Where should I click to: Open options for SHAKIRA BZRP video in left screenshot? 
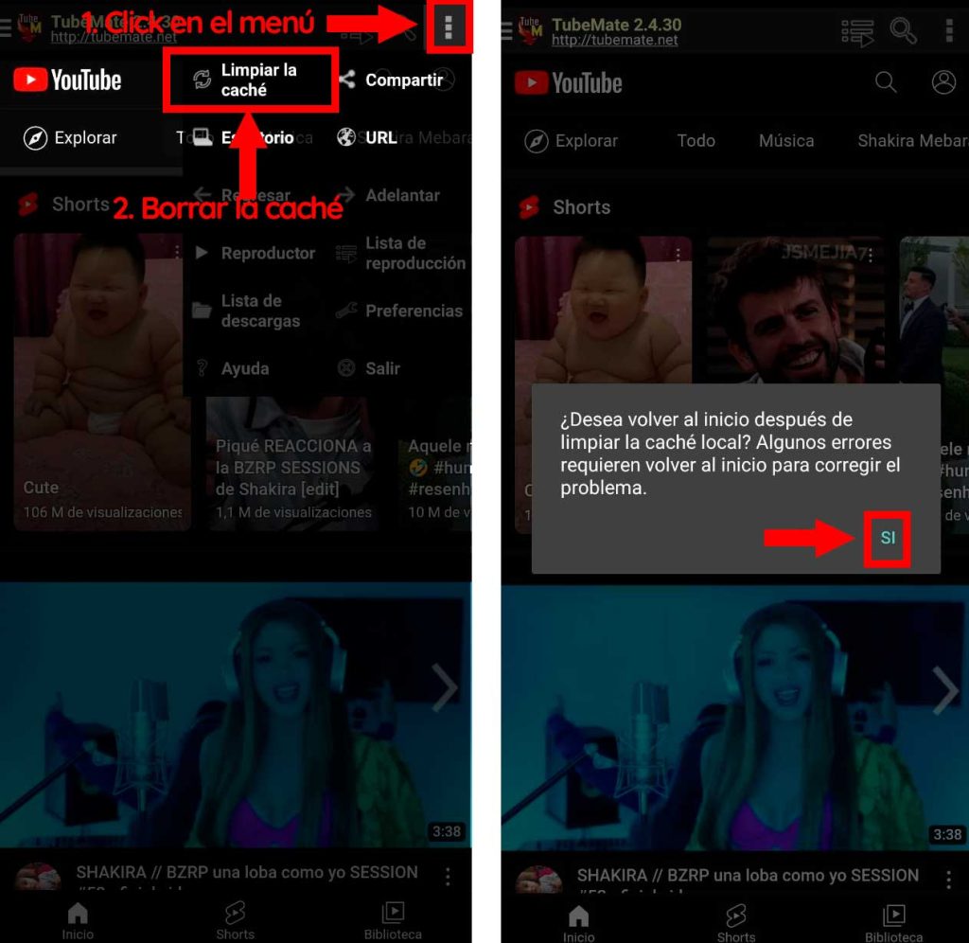(448, 876)
